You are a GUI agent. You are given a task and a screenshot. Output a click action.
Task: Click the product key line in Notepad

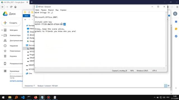click(50, 24)
